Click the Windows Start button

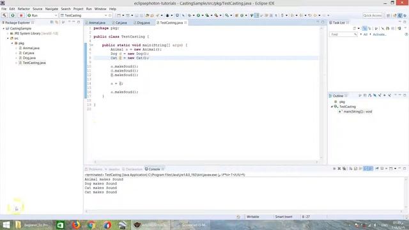(6, 225)
